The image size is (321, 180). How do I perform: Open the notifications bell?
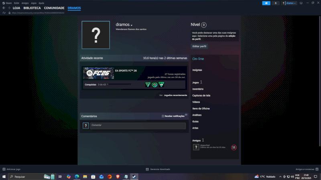[x=276, y=3]
